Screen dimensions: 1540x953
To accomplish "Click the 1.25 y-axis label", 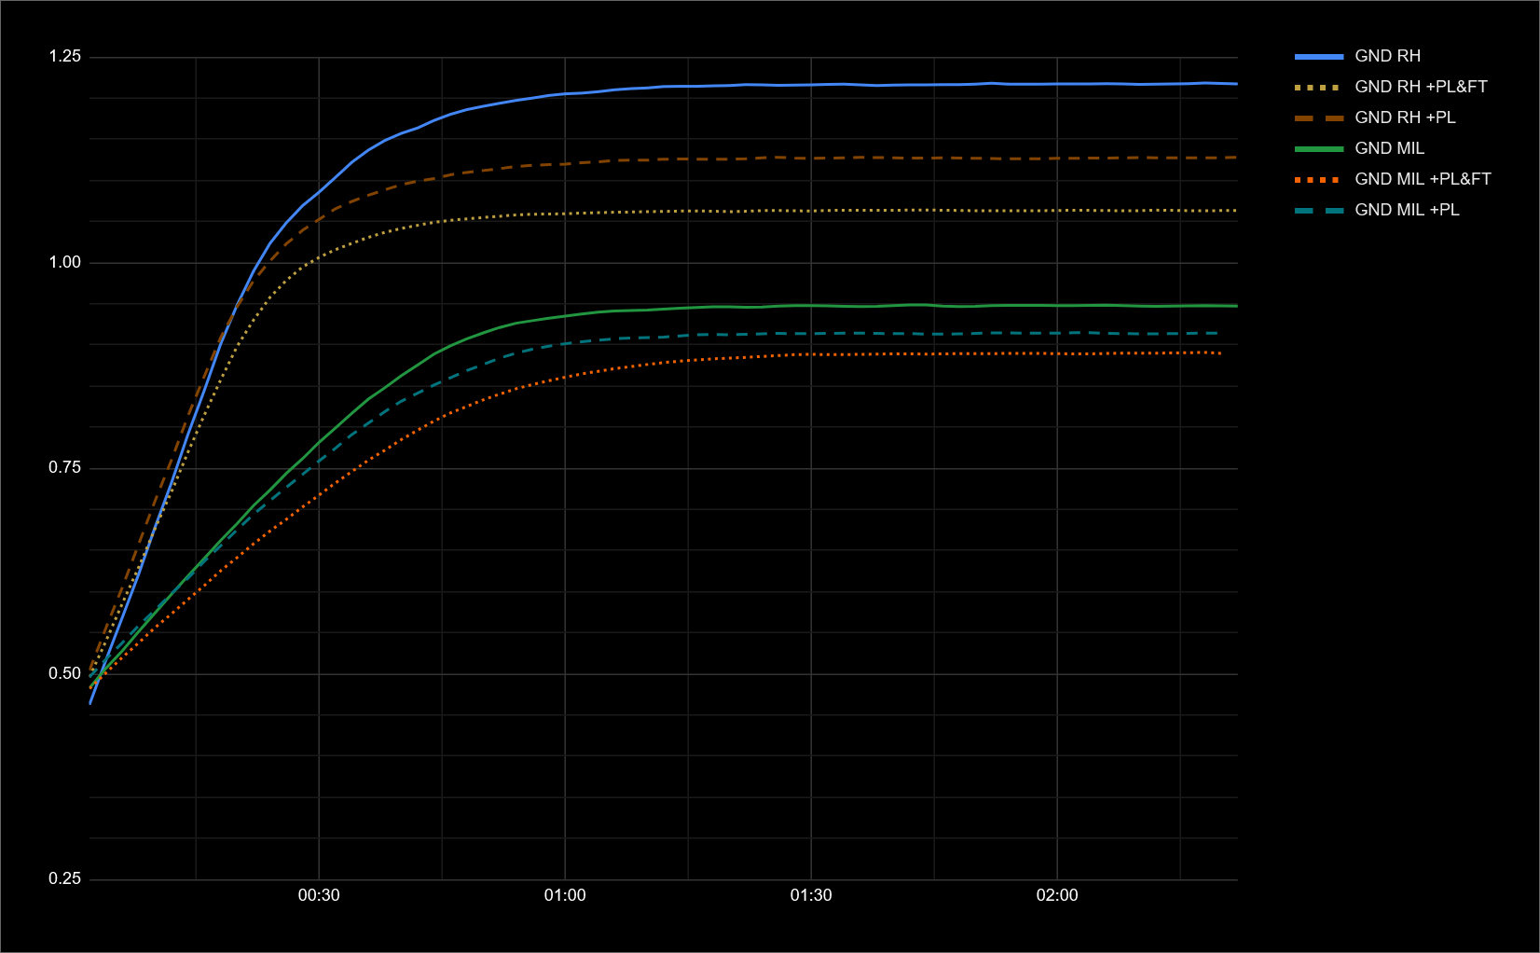I will point(65,57).
